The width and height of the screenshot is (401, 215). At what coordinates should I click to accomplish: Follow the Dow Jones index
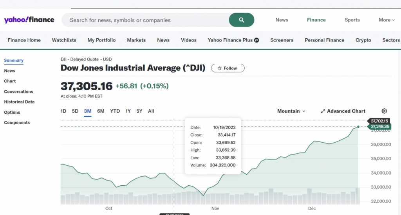(228, 68)
